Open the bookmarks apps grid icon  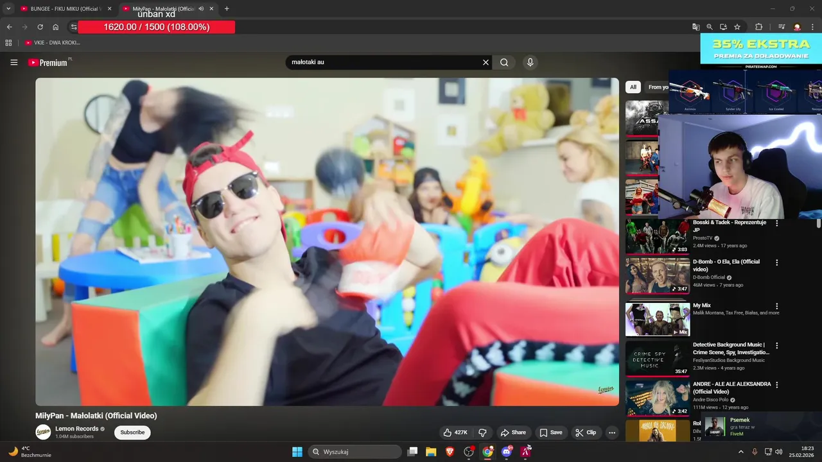click(x=8, y=42)
